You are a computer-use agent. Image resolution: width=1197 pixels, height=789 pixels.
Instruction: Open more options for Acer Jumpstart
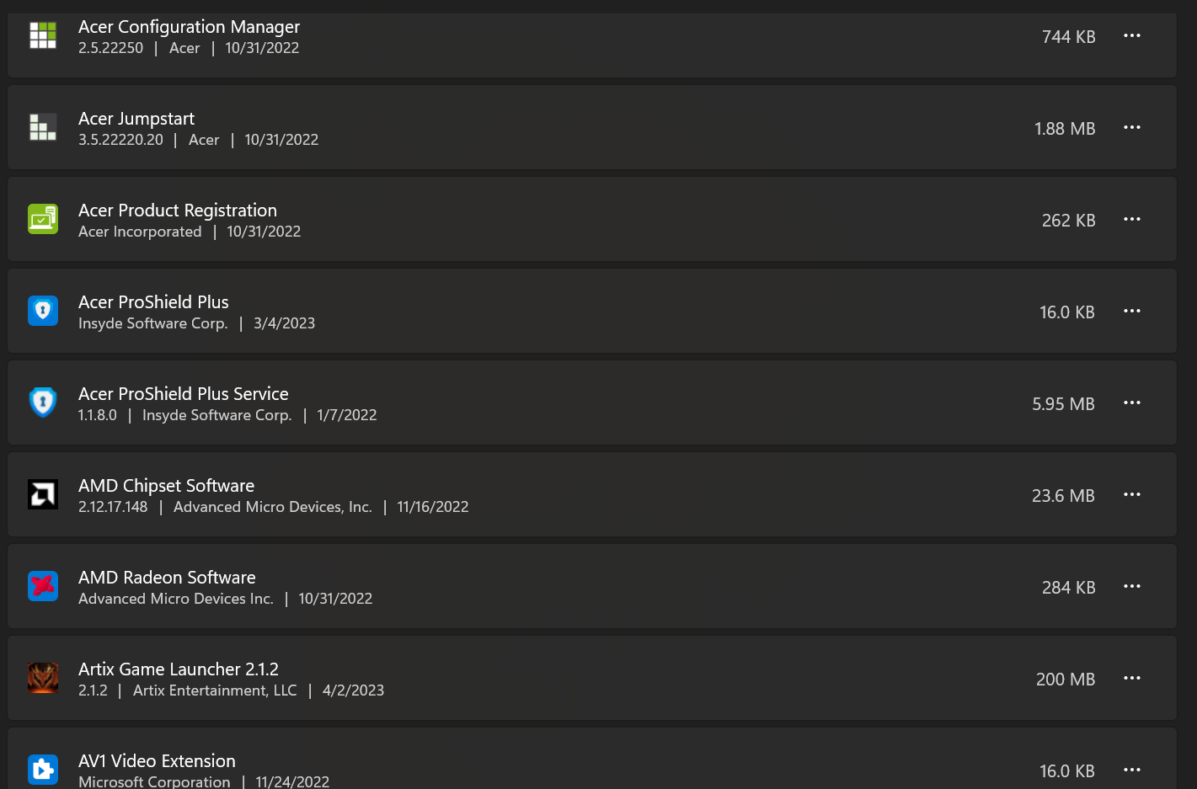coord(1132,127)
